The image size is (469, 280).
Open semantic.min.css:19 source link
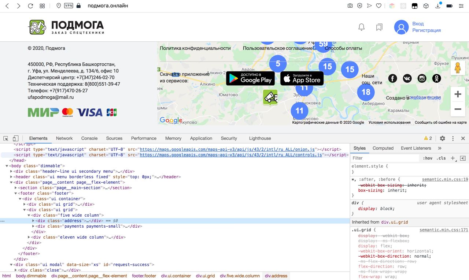point(445,179)
